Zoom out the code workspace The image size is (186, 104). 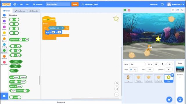click(117, 89)
